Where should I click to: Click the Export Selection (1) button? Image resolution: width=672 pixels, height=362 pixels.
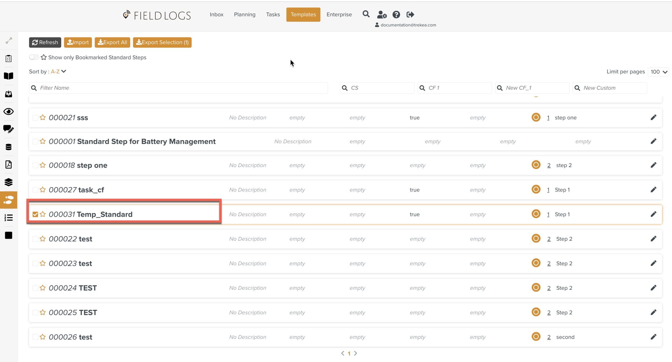pyautogui.click(x=162, y=42)
